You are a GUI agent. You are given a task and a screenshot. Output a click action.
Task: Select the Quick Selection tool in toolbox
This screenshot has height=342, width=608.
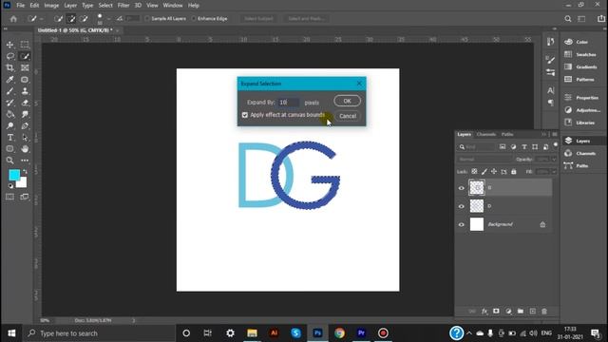[25, 56]
